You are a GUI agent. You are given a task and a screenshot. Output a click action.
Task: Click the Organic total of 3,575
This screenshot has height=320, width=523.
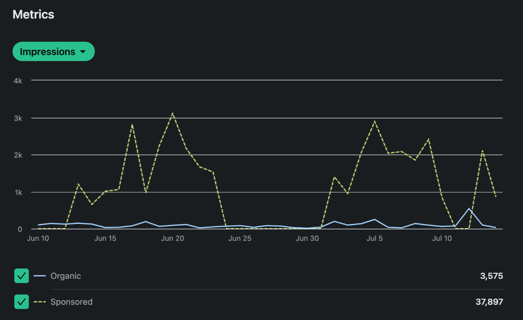491,276
